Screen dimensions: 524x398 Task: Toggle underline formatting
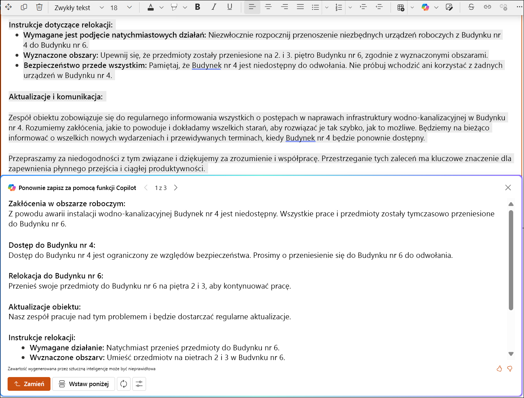pos(230,7)
